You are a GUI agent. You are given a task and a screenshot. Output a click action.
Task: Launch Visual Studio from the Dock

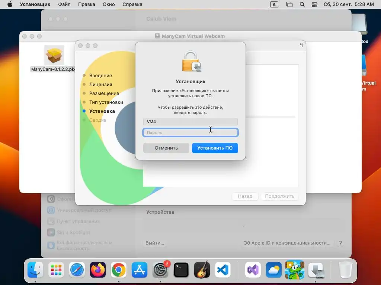[253, 270]
